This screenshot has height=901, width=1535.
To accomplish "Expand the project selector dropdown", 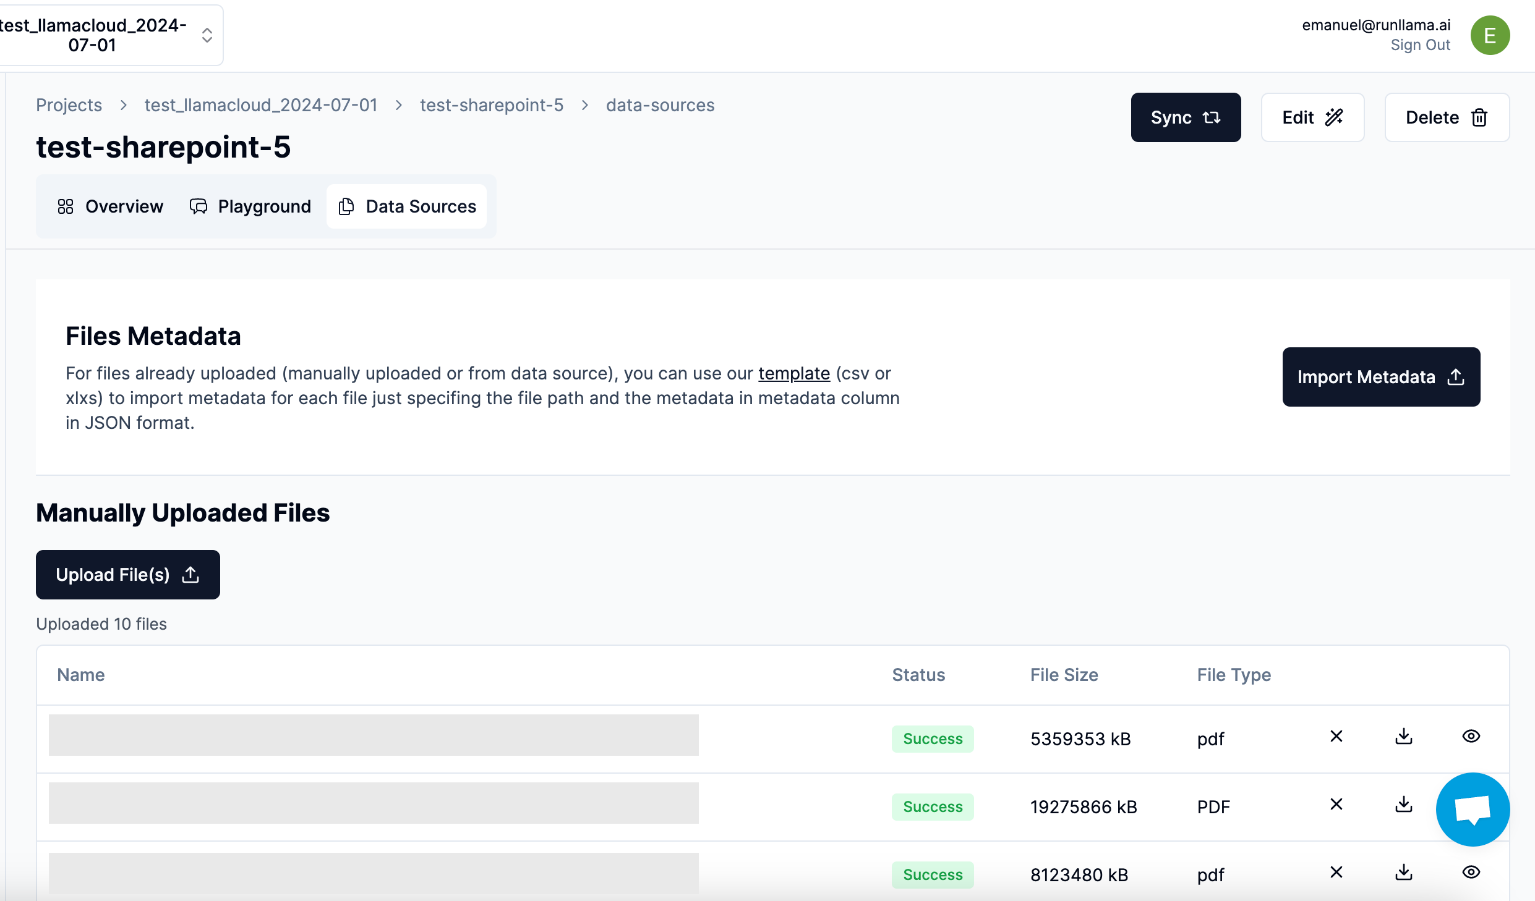I will [x=207, y=35].
